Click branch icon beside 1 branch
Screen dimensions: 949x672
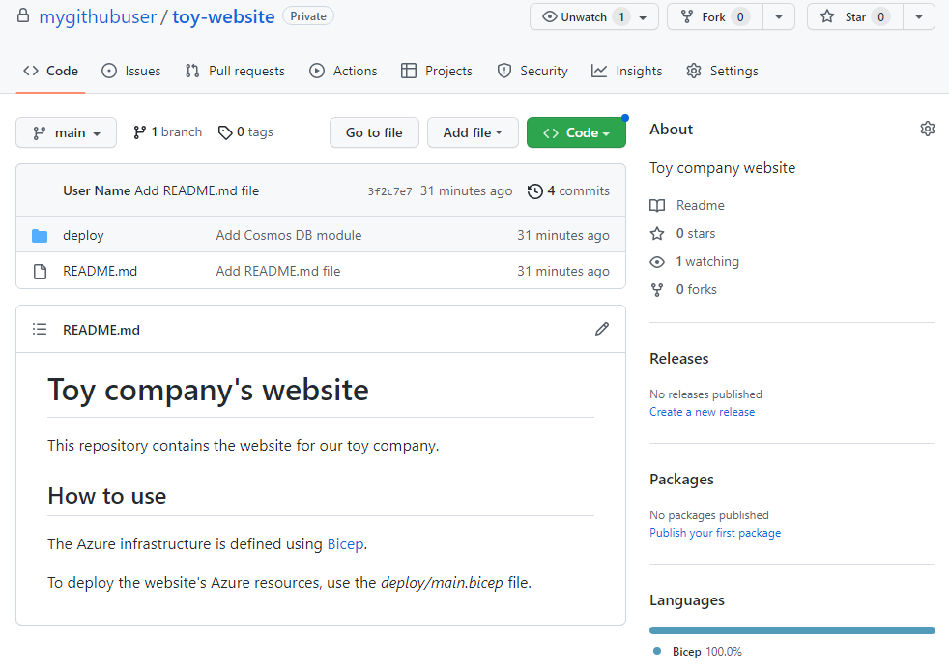(140, 131)
